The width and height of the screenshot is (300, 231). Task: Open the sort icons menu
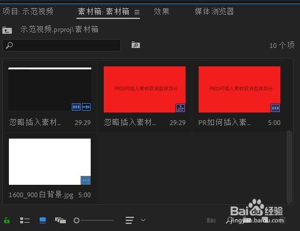pos(130,220)
